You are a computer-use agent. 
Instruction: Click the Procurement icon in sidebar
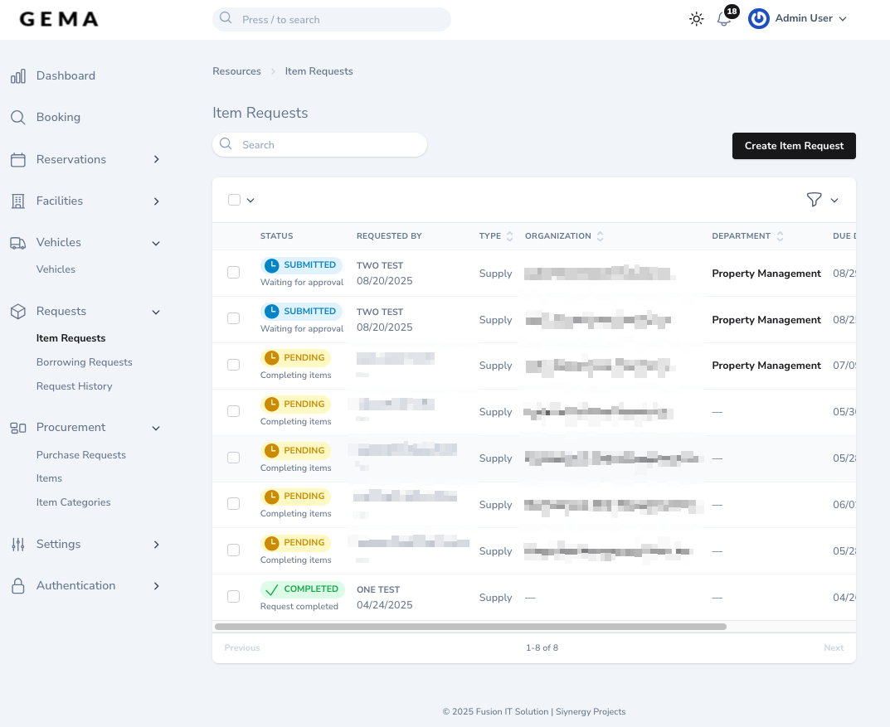[18, 427]
